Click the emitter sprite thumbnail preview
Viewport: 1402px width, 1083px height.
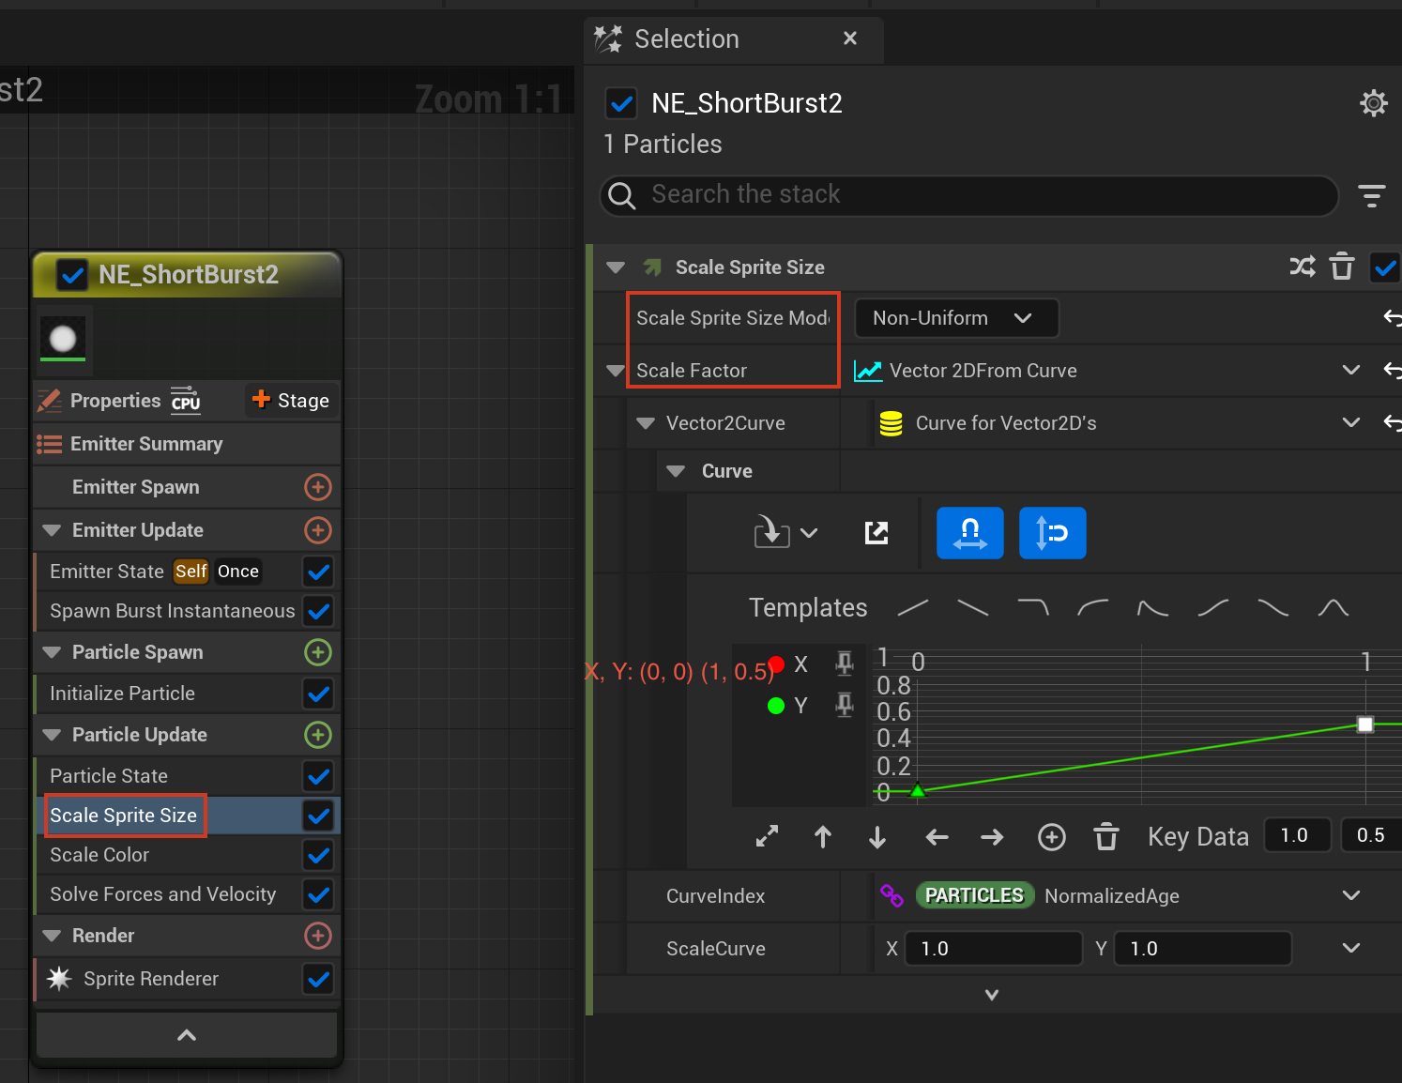[63, 338]
